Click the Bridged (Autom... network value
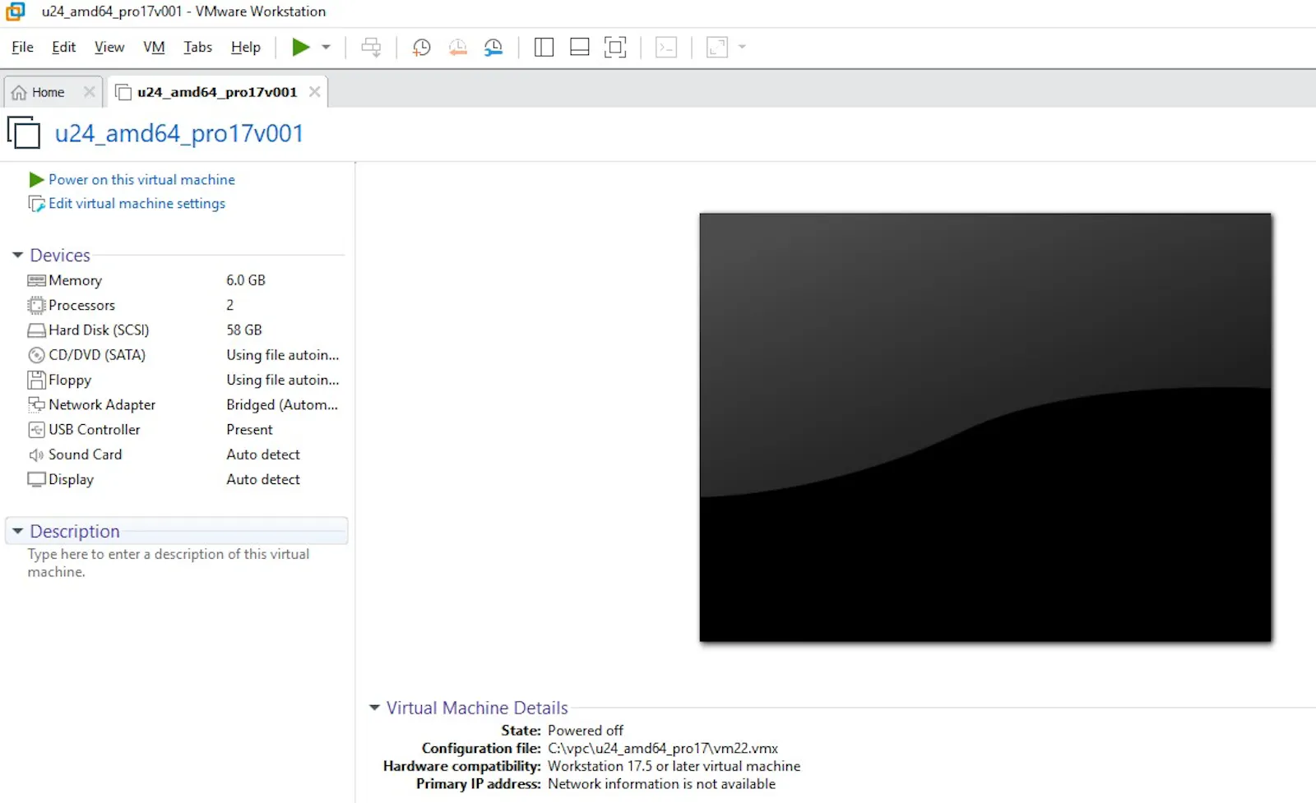The image size is (1316, 803). pyautogui.click(x=282, y=404)
